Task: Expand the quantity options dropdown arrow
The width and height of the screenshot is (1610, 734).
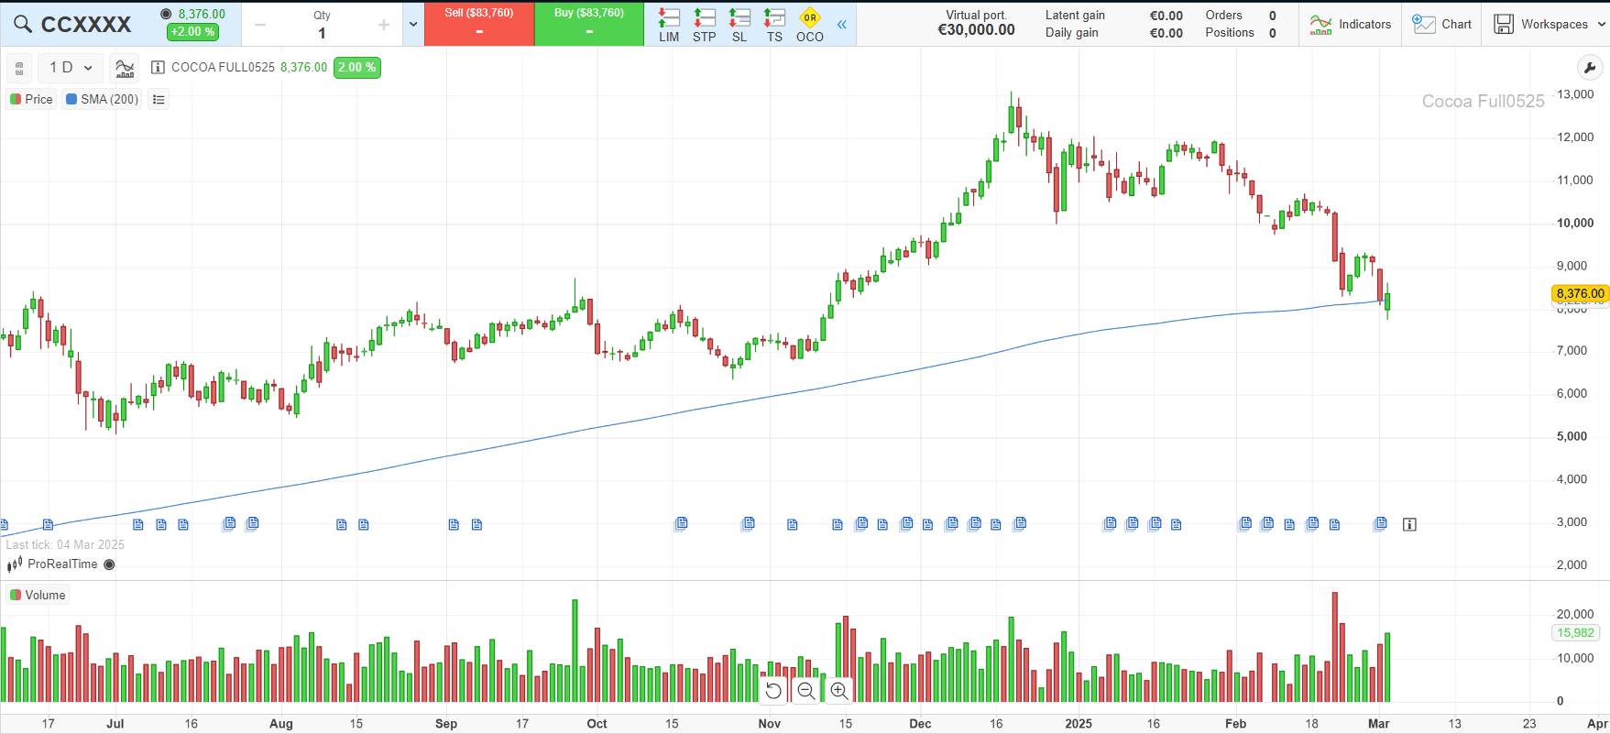Action: tap(413, 25)
